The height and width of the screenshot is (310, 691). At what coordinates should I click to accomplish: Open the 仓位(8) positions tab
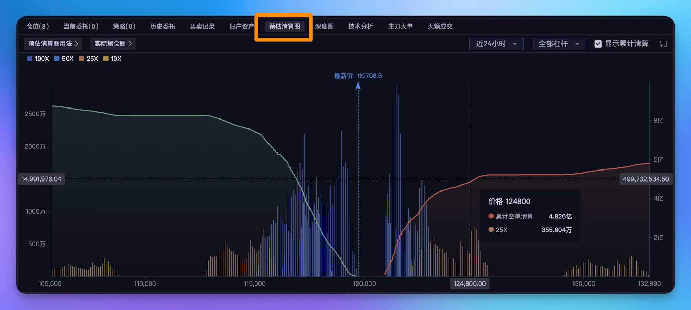(38, 27)
